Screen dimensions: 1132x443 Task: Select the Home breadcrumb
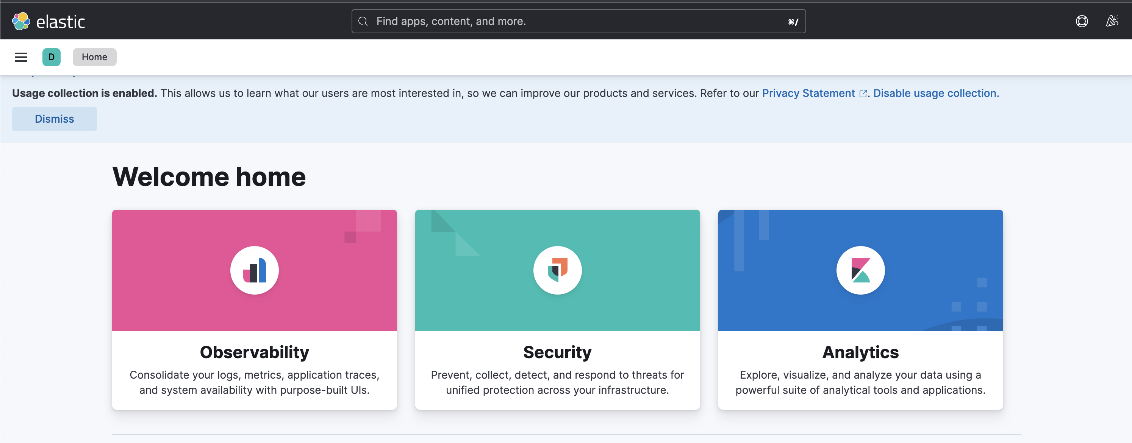coord(94,57)
